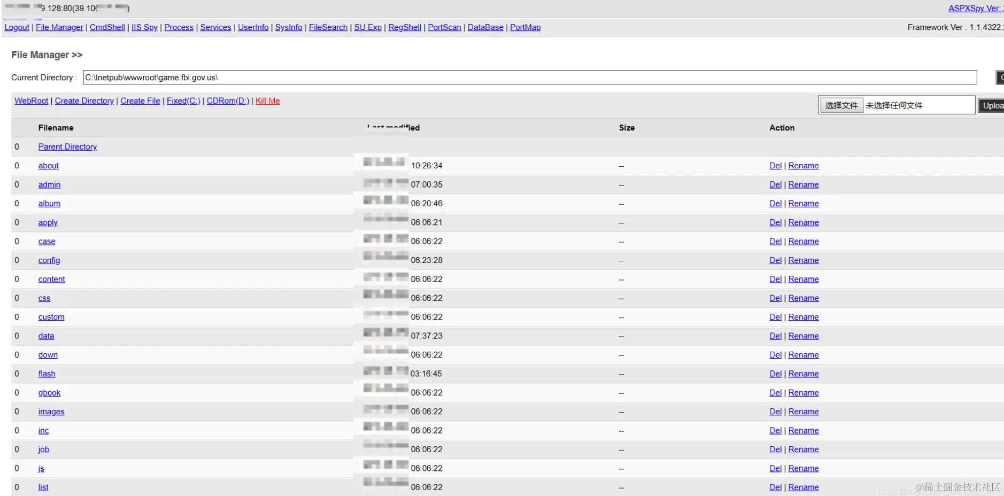1004x496 pixels.
Task: Launch the PortScan tool
Action: (444, 27)
